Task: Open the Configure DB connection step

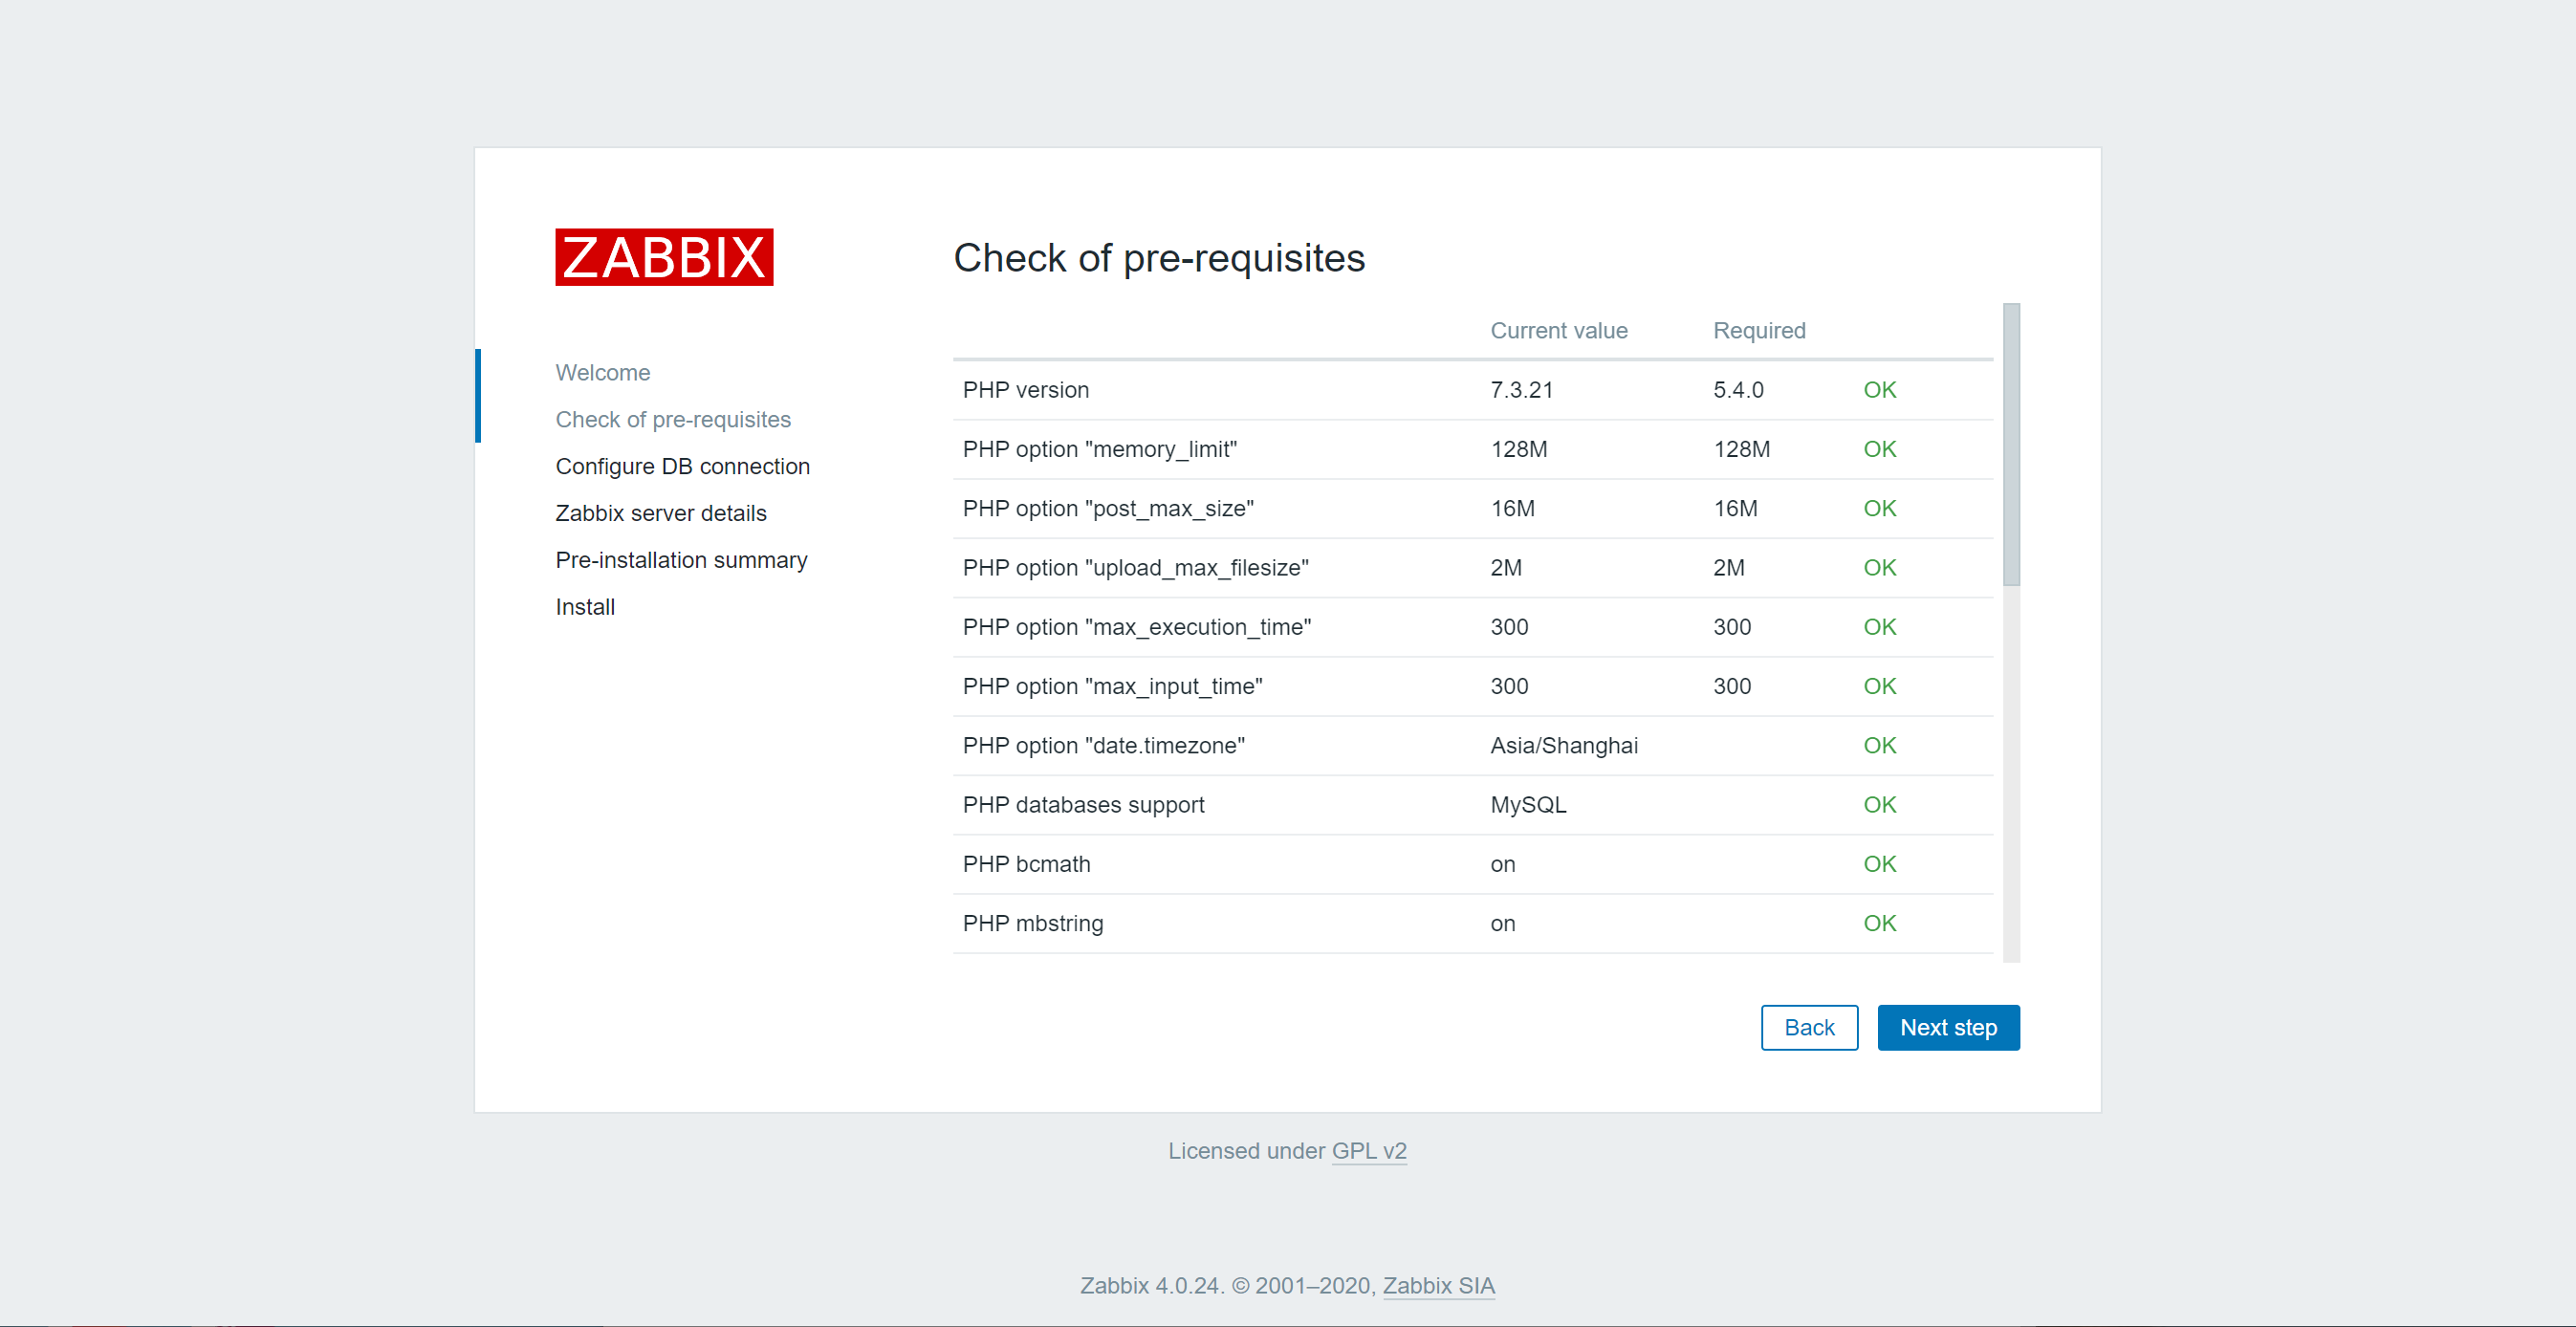Action: click(x=682, y=466)
